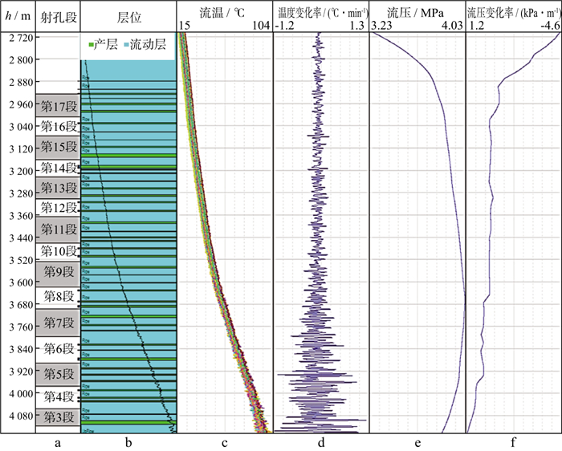Click perforation segment 第3段
The height and width of the screenshot is (451, 562).
tap(58, 416)
